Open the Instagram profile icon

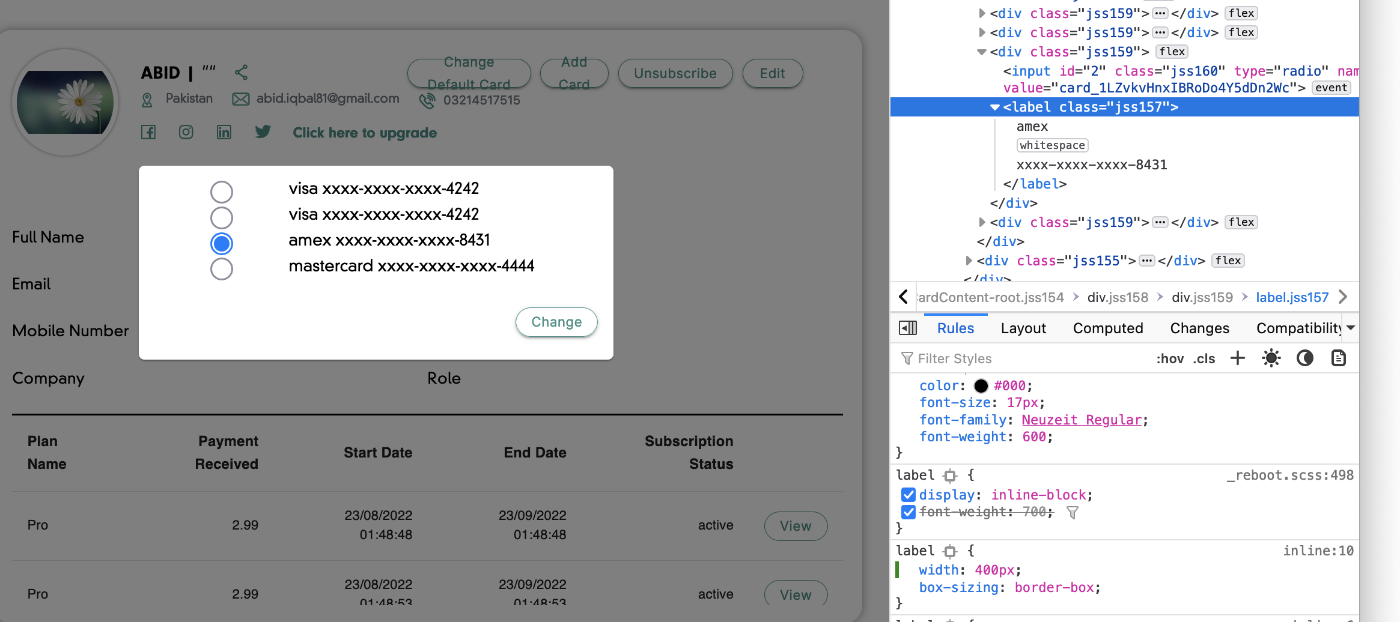(x=186, y=132)
